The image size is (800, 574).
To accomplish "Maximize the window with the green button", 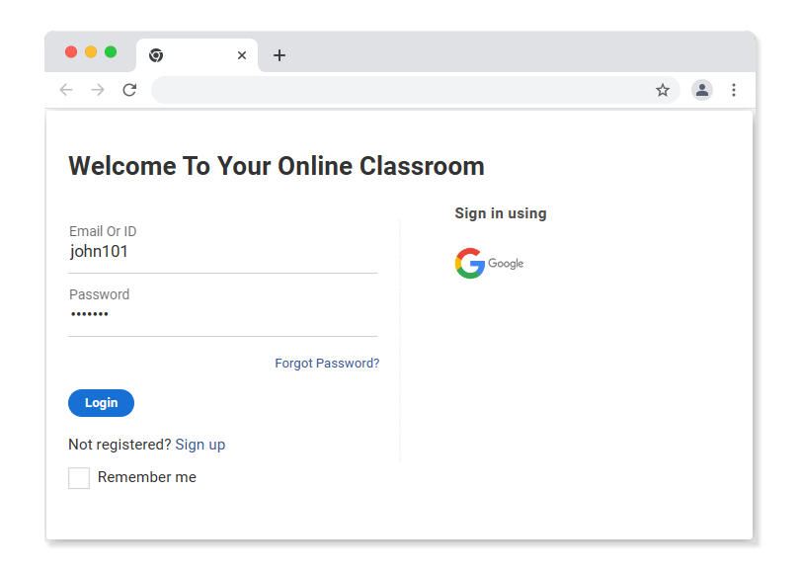I will 111,51.
